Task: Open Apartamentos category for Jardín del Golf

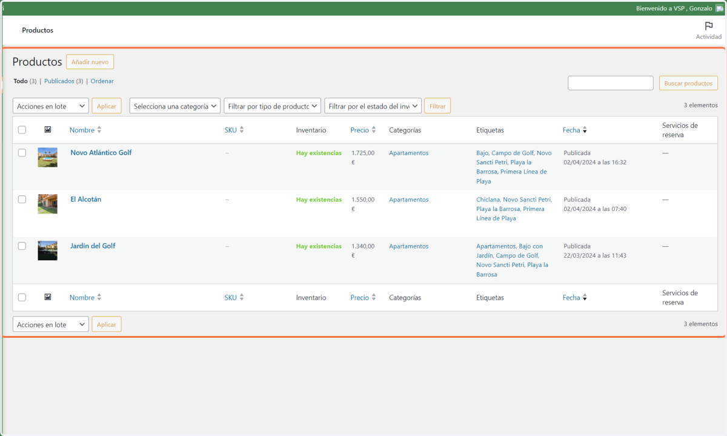Action: [408, 246]
